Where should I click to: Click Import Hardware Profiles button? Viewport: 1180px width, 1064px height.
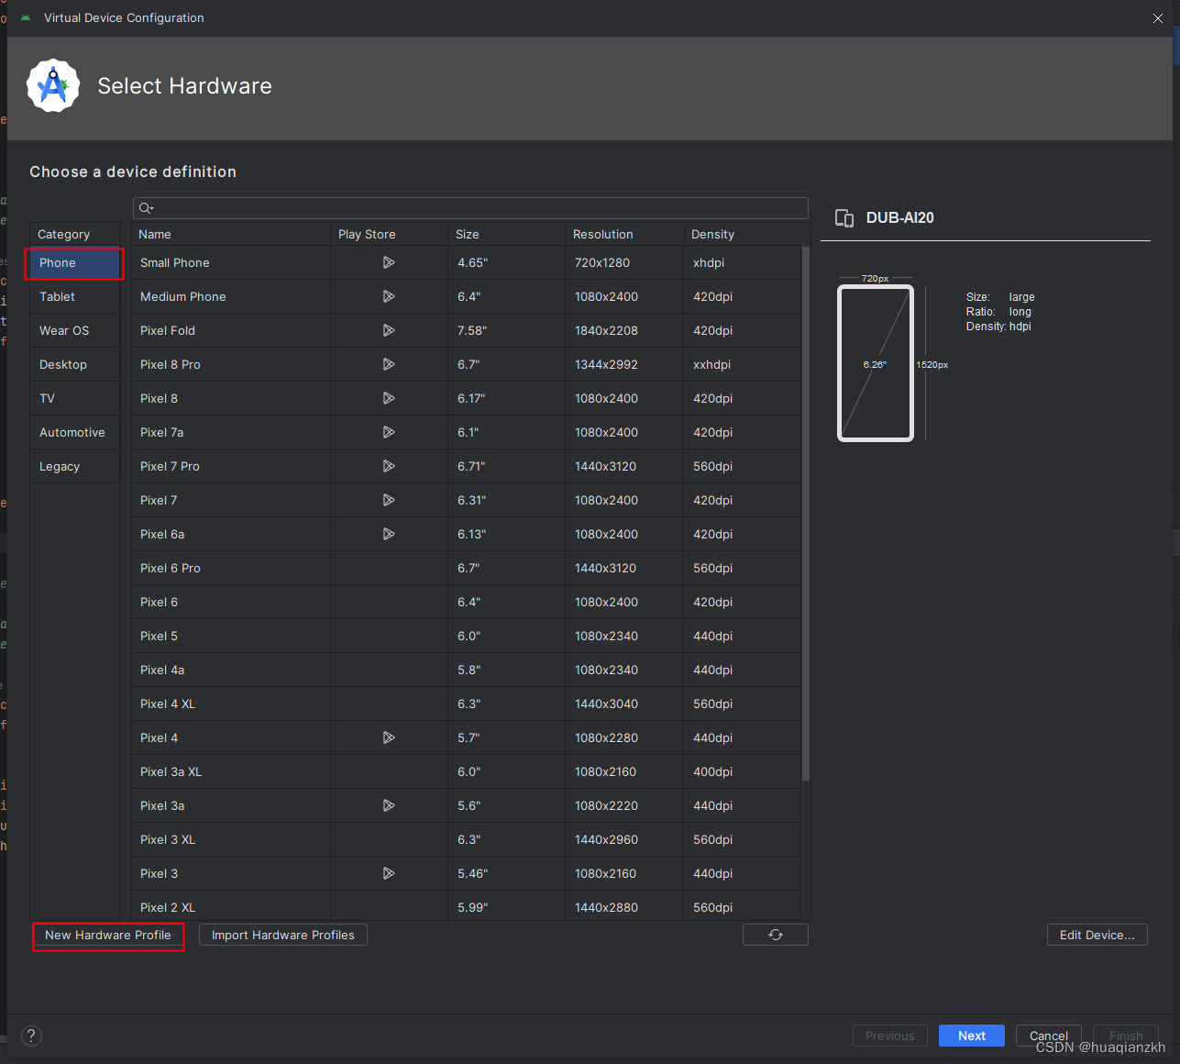click(283, 935)
